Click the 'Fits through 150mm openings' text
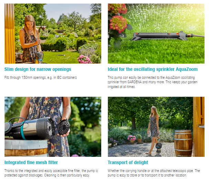 pos(40,77)
